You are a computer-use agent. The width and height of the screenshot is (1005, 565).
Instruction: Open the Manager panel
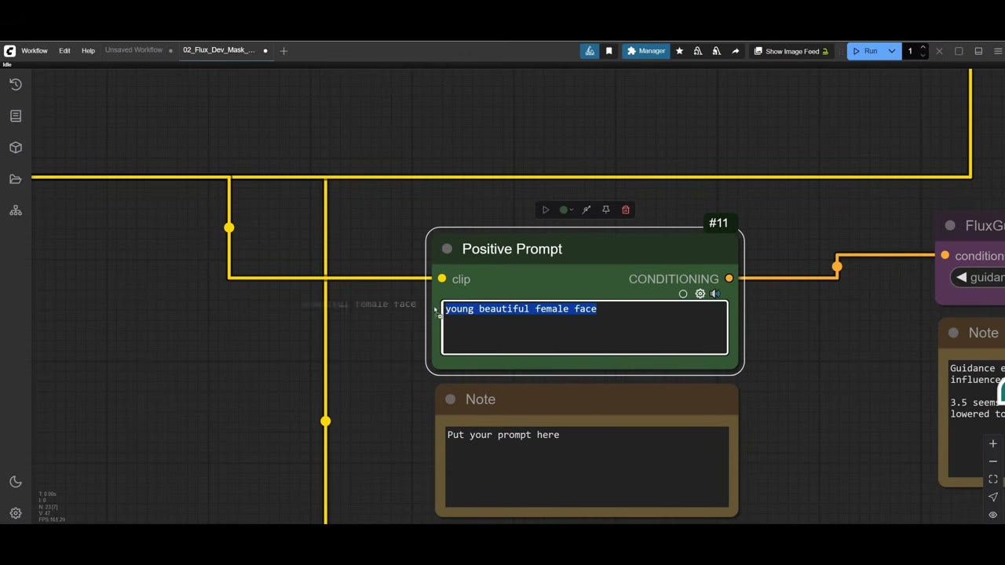pos(646,51)
